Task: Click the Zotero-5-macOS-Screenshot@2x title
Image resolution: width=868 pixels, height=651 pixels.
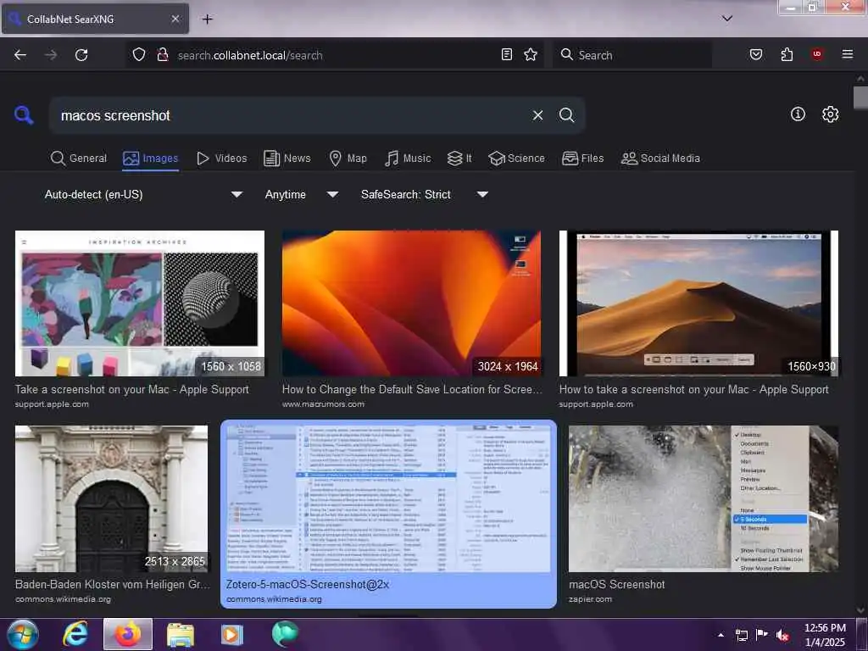Action: pos(308,584)
